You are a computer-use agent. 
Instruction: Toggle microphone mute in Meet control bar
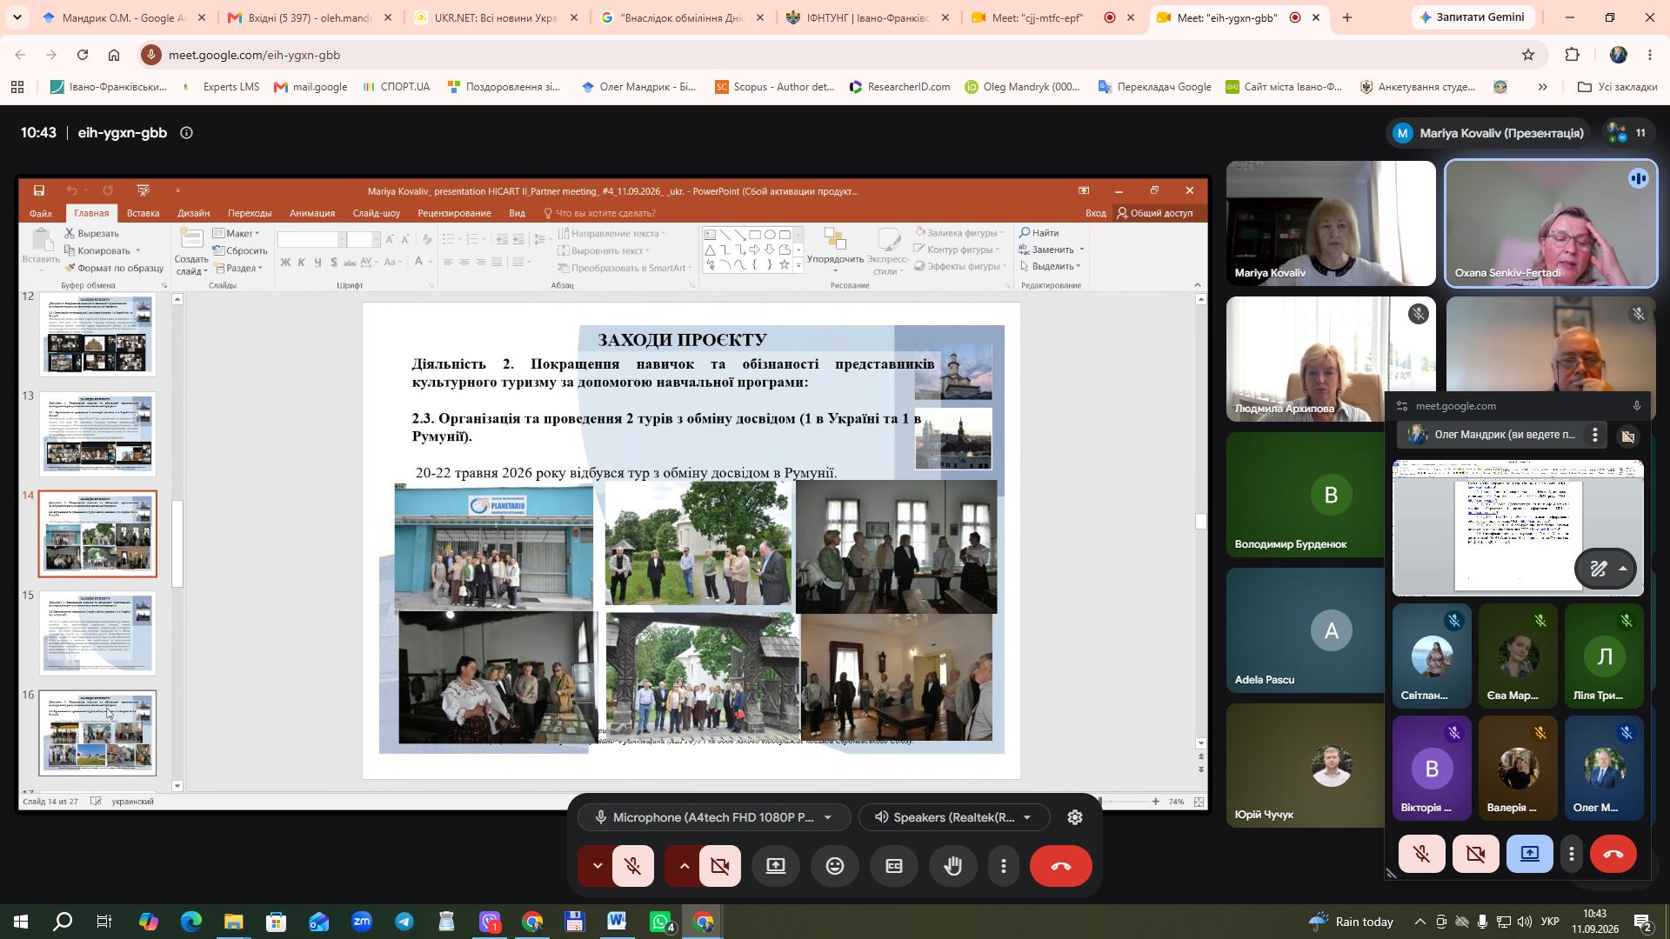click(633, 866)
